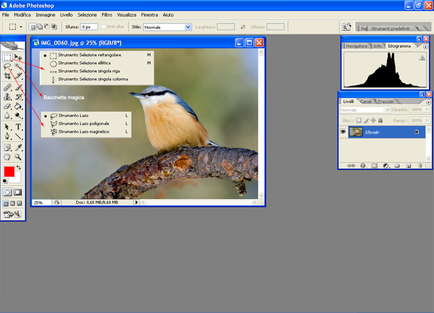The height and width of the screenshot is (313, 434).
Task: Pick the Lasso tool in toolbox
Action: click(x=7, y=66)
